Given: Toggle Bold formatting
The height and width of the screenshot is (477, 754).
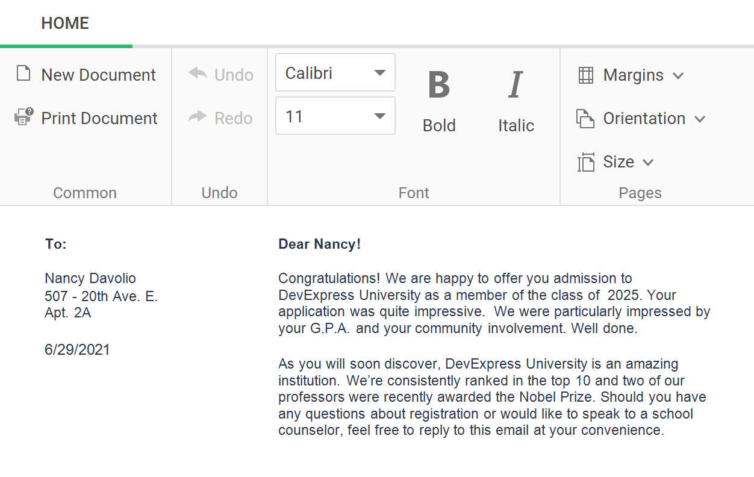Looking at the screenshot, I should click(439, 99).
